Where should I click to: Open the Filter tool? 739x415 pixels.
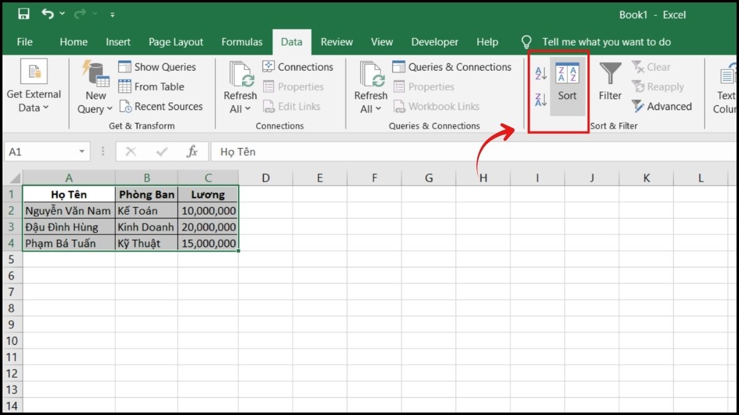609,86
